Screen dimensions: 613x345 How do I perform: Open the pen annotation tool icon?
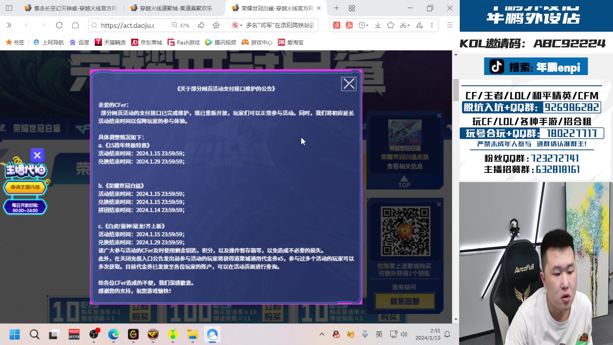pos(420,25)
